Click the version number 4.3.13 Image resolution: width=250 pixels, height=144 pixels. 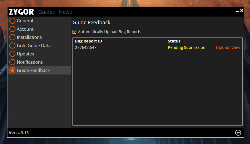(x=23, y=133)
